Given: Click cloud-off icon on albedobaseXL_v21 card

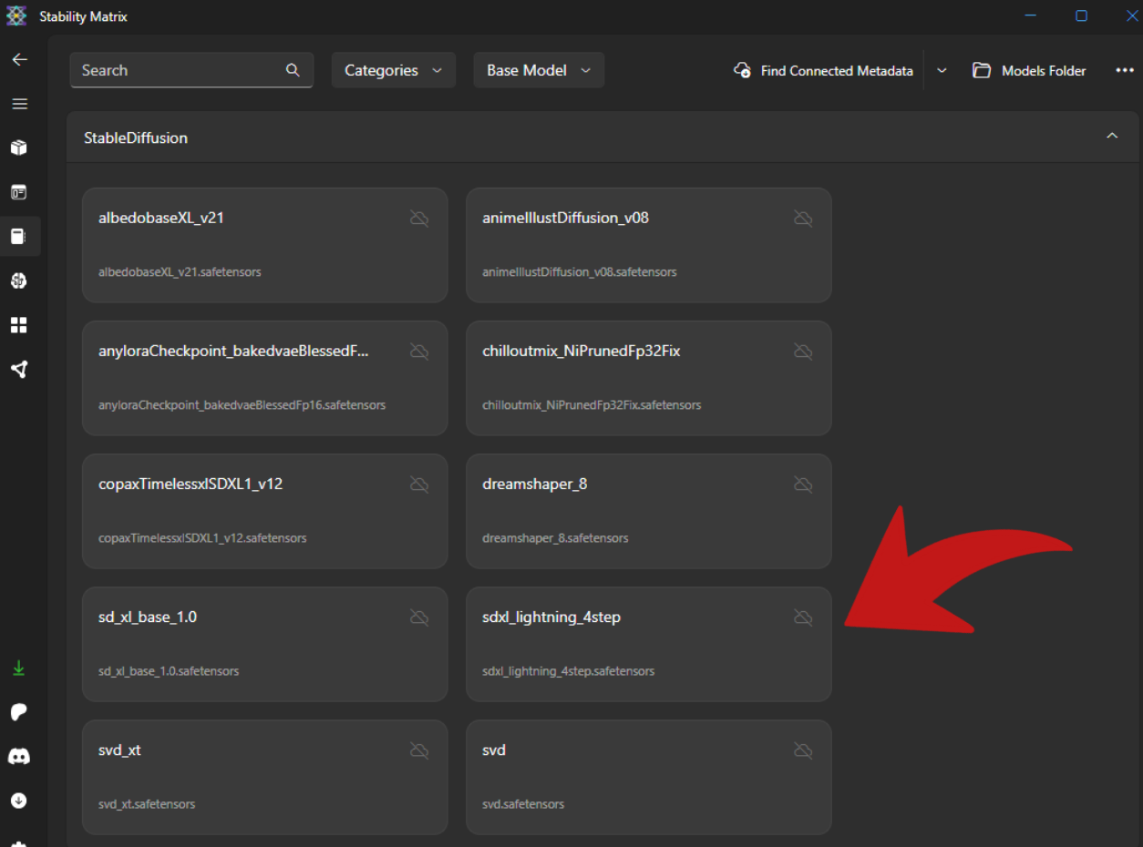Looking at the screenshot, I should 419,219.
